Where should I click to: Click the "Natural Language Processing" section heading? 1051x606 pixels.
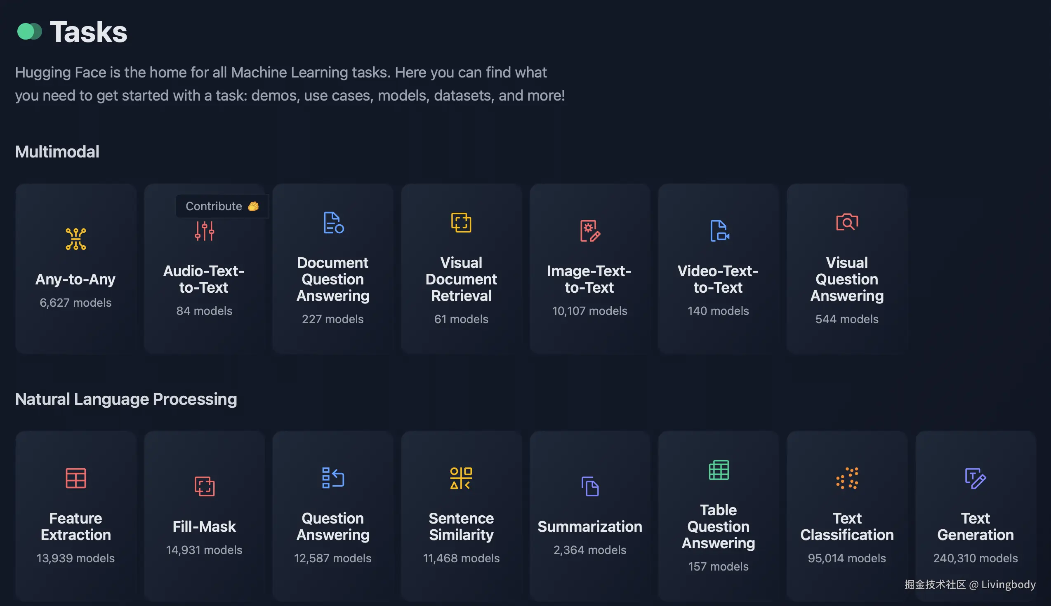point(126,399)
